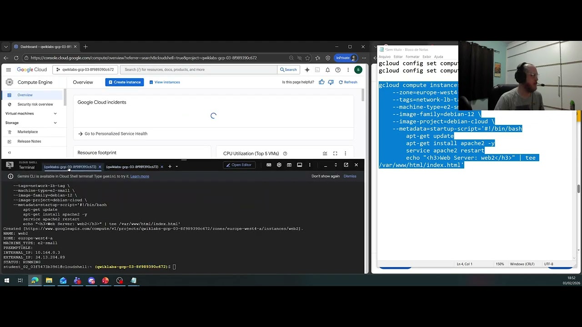Activate Cloud Shell icon in console header
The image size is (582, 327).
(317, 69)
